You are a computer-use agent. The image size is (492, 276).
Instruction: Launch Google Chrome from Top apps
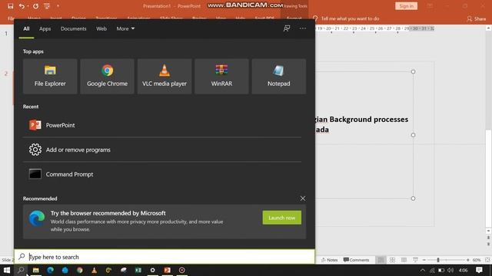[x=107, y=76]
